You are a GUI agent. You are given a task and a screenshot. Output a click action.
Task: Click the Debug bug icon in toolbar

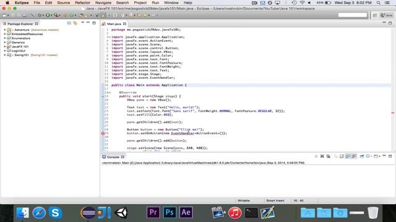40,15
